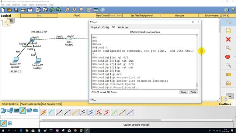Switch to Realtime mode
This screenshot has width=236, height=133.
coord(225,104)
